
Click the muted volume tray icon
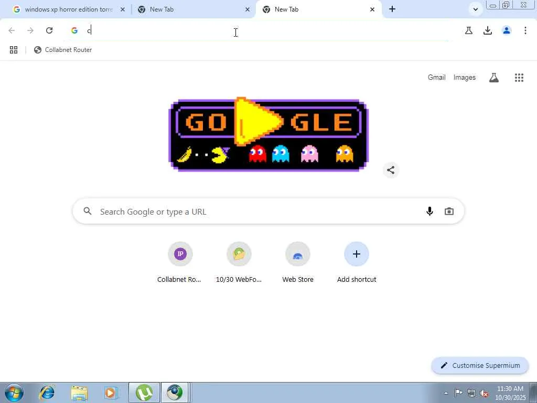point(484,393)
